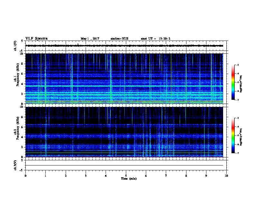The width and height of the screenshot is (255, 197).
Task: Click time axis tick label "5"
Action: [126, 176]
